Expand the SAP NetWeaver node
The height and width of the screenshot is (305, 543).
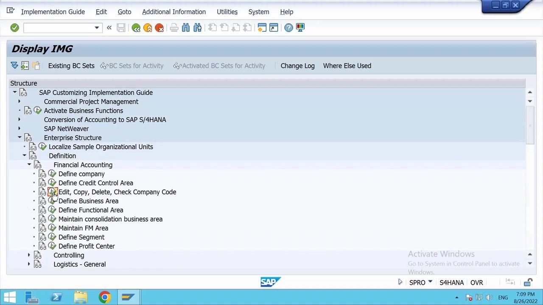click(x=20, y=129)
